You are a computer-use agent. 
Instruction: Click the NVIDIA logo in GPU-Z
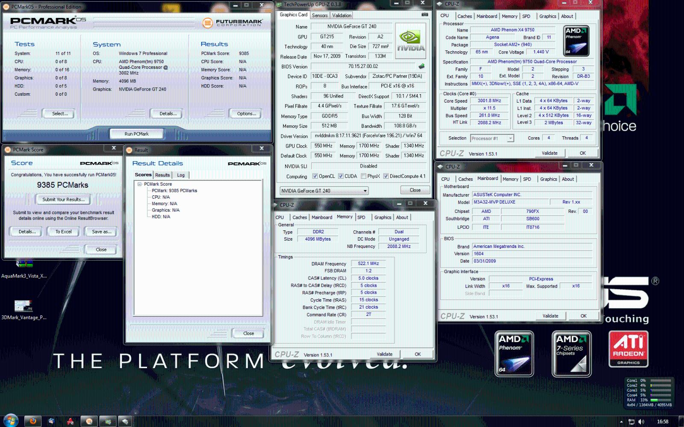point(410,41)
